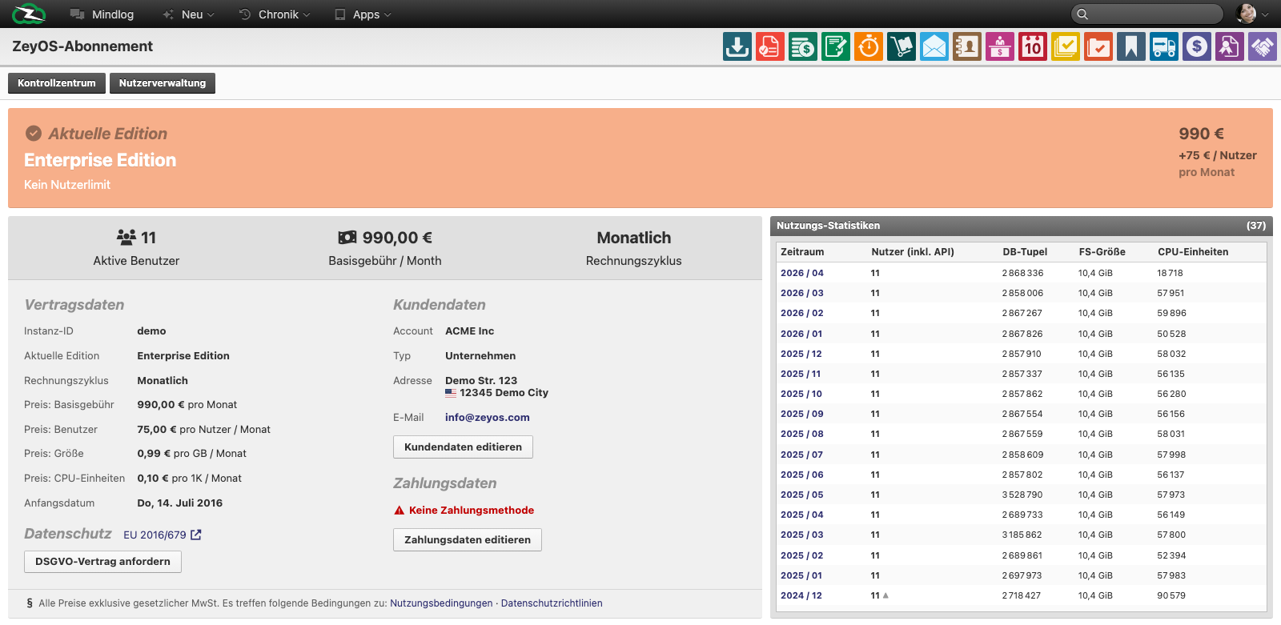Image resolution: width=1281 pixels, height=625 pixels.
Task: Click the CPU value 90 579
Action: click(1171, 595)
